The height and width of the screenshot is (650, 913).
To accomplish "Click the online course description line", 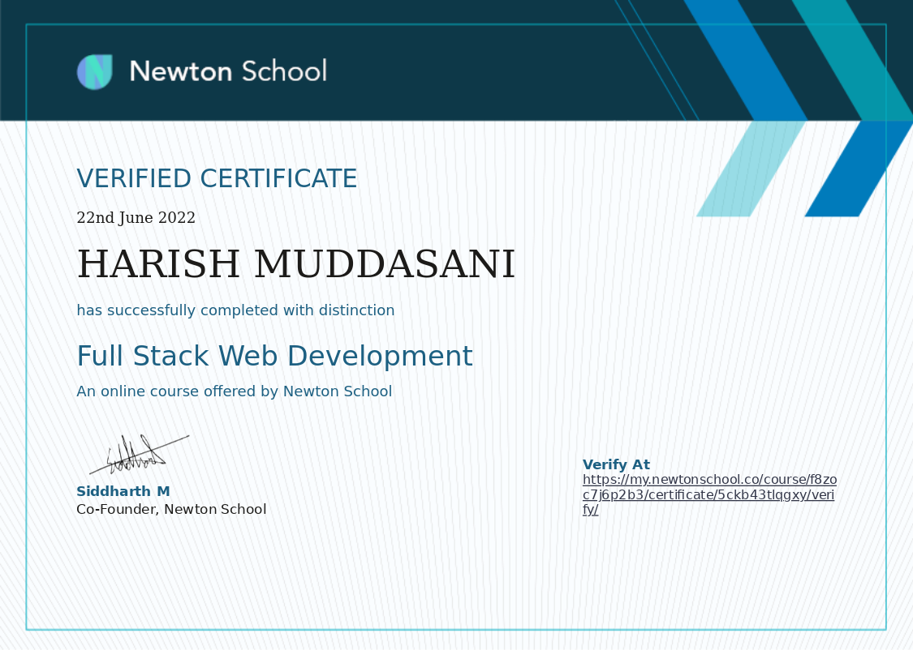I will (235, 391).
